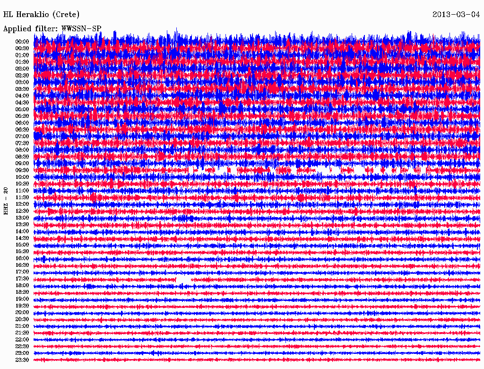This screenshot has height=369, width=484.
Task: Click the 20:30 time label
Action: pyautogui.click(x=22, y=319)
